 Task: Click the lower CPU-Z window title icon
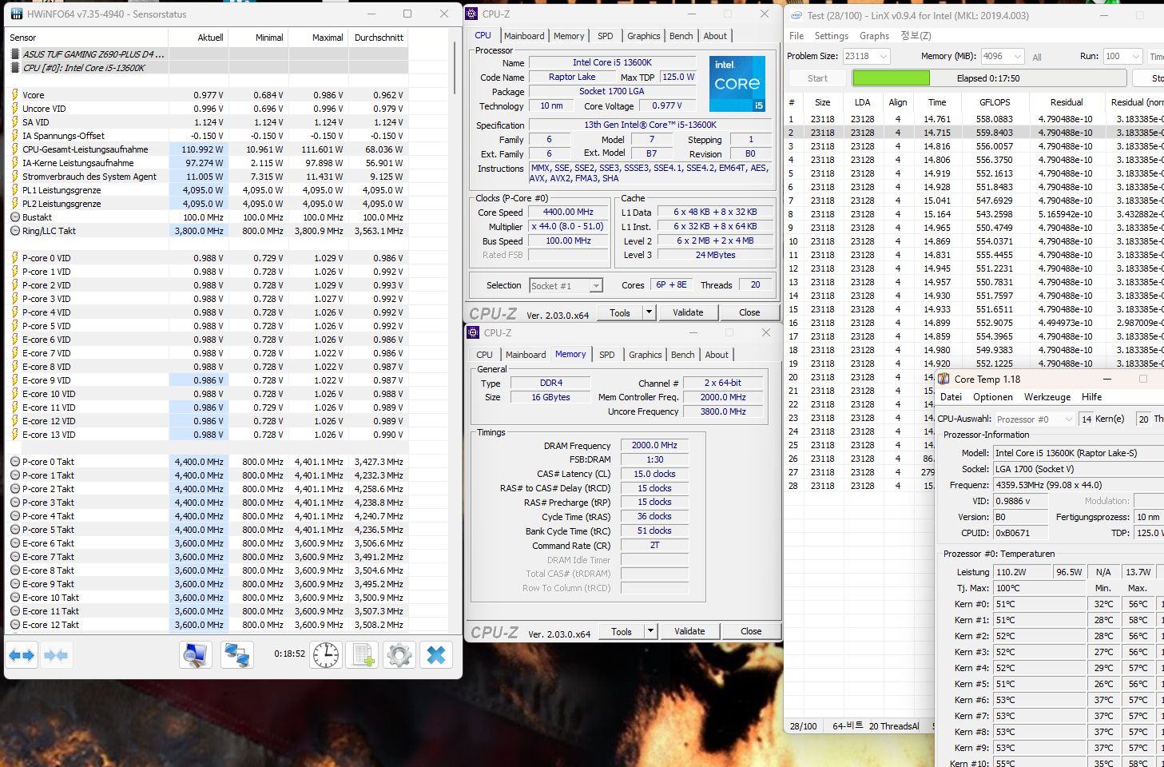(x=473, y=332)
